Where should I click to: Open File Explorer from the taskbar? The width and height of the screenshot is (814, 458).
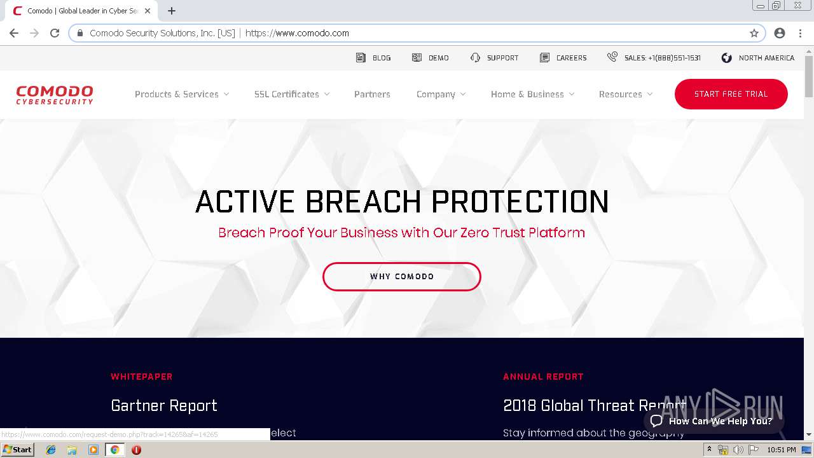click(x=72, y=450)
